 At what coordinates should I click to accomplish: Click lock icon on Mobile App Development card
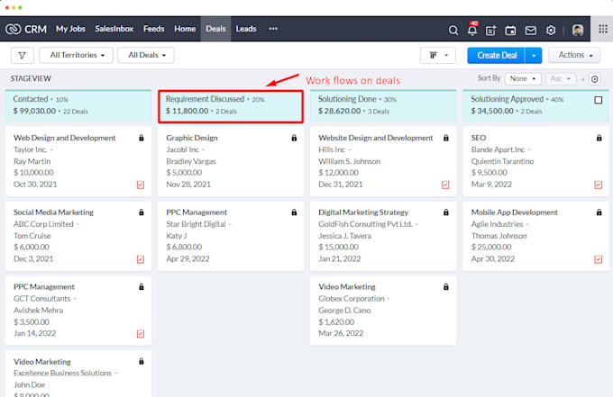pos(599,212)
